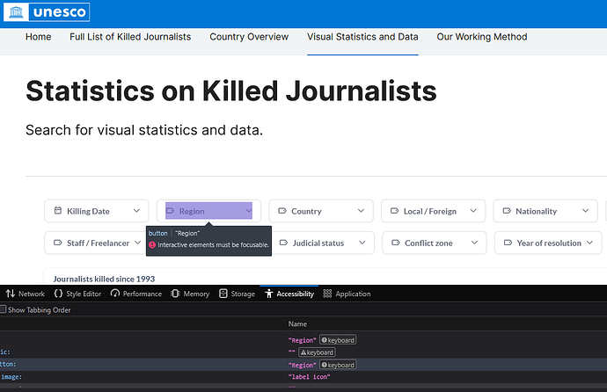Click the label icon in Local / Foreign filter
The image size is (607, 392).
click(x=394, y=211)
